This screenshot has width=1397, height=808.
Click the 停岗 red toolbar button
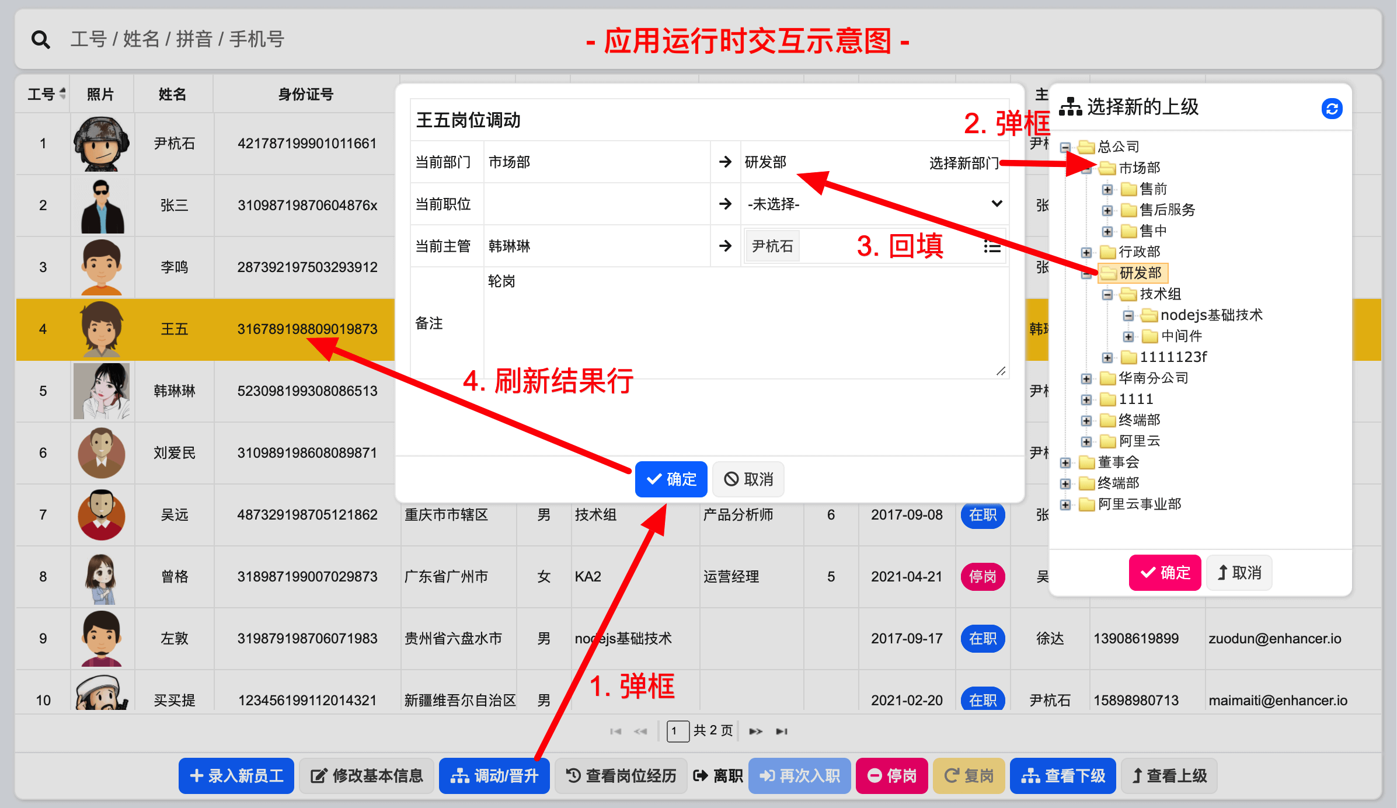(891, 776)
